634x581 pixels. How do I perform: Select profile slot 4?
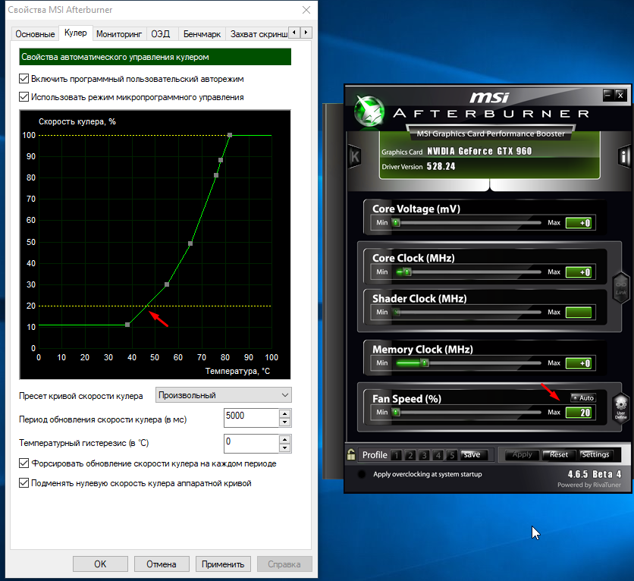pyautogui.click(x=438, y=455)
